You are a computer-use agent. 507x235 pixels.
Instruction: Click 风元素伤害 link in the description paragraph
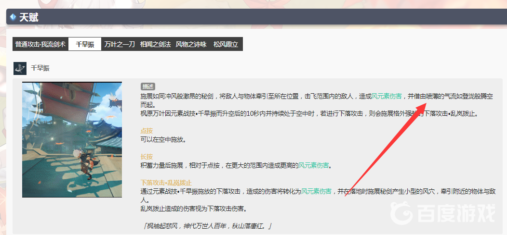pyautogui.click(x=387, y=96)
